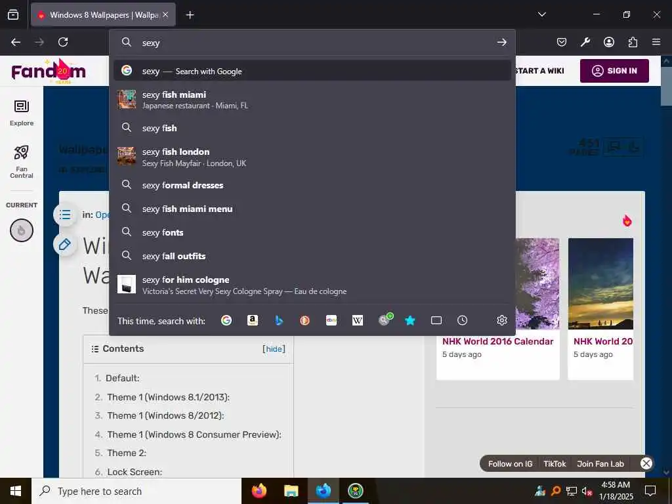Search this time with Wikipedia
Screen dimensions: 672x504
click(358, 320)
